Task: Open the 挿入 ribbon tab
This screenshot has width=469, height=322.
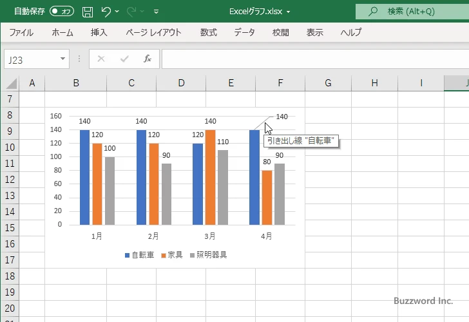Action: pos(99,32)
